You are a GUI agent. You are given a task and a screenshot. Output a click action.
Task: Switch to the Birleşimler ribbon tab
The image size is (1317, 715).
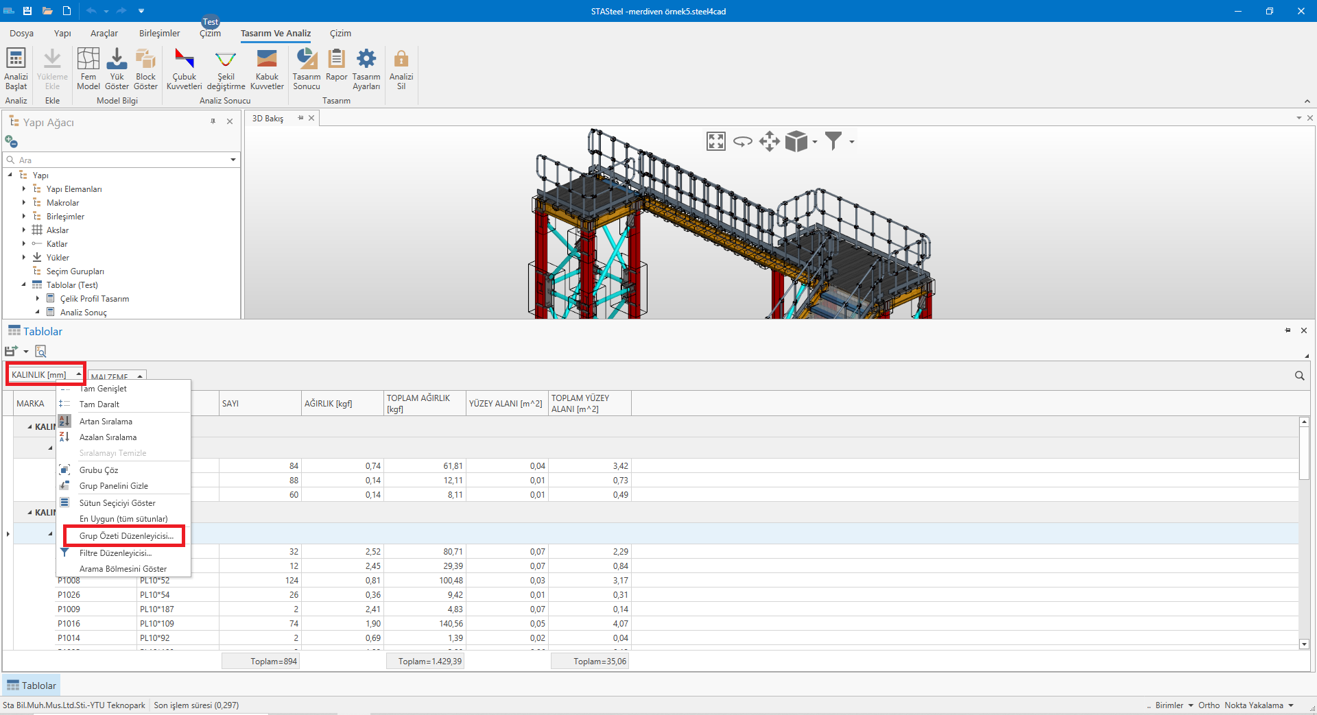point(159,33)
